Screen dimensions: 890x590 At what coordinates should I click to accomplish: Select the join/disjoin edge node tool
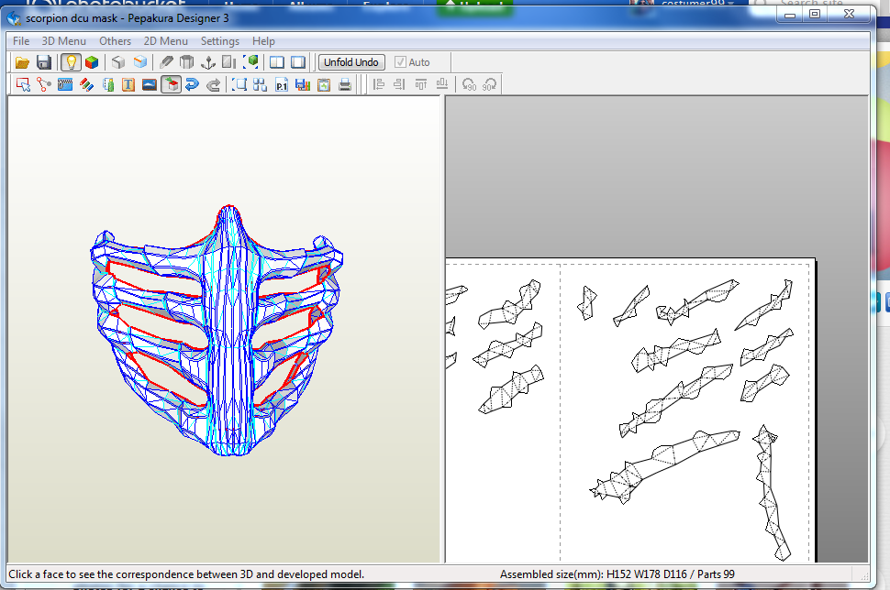[x=44, y=85]
